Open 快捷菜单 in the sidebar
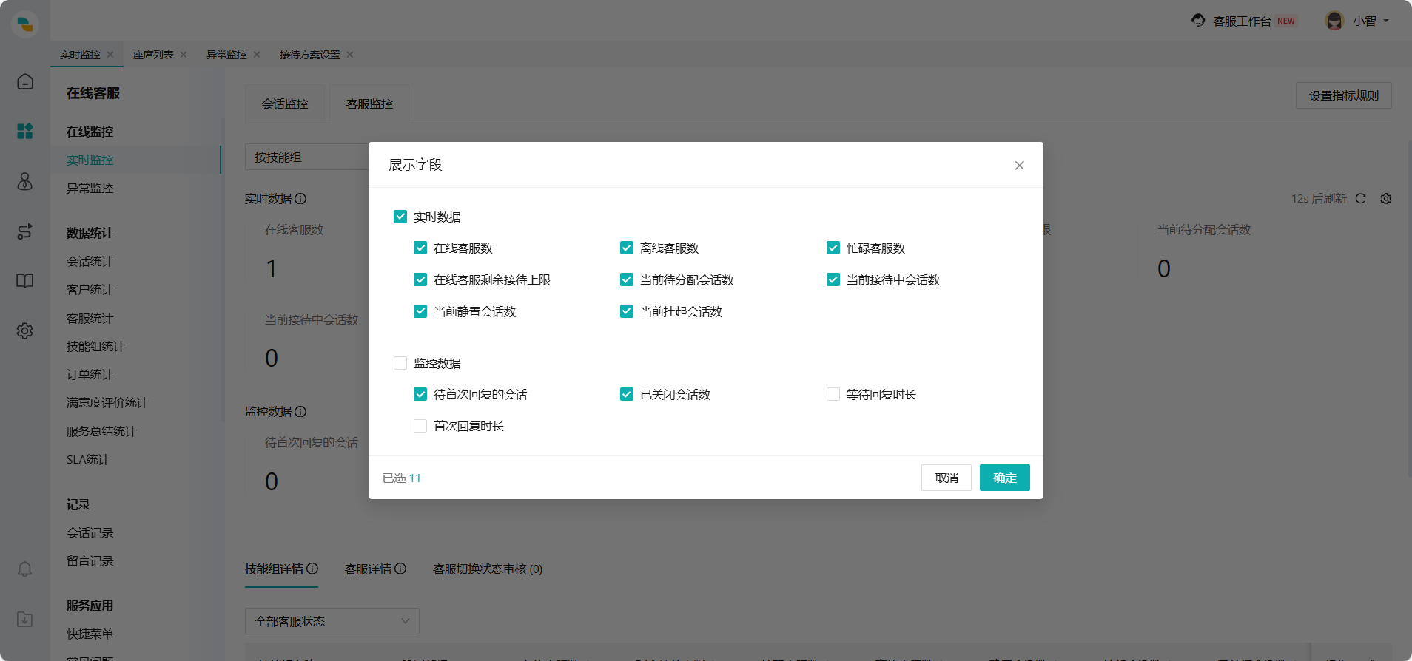 point(90,634)
